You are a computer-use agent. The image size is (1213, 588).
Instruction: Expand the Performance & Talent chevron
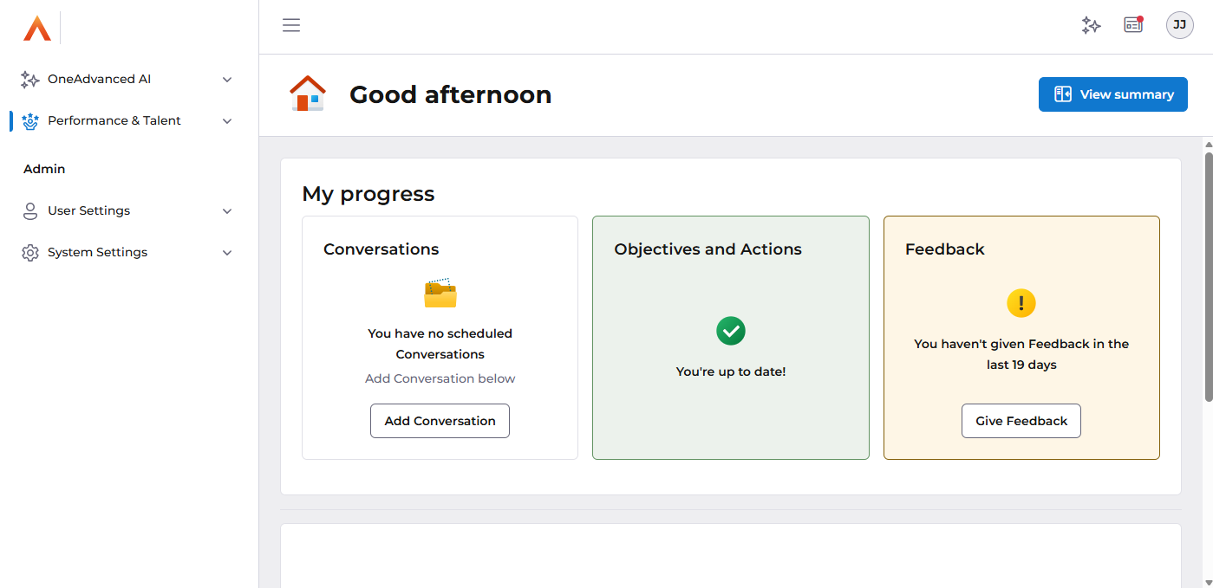pos(227,121)
